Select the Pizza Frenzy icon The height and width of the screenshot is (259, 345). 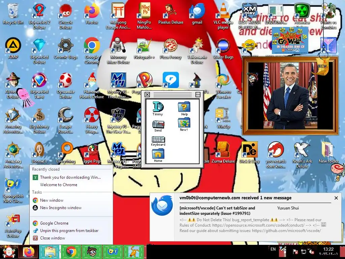[171, 48]
